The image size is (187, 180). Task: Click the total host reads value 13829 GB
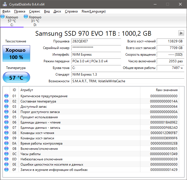click(170, 41)
